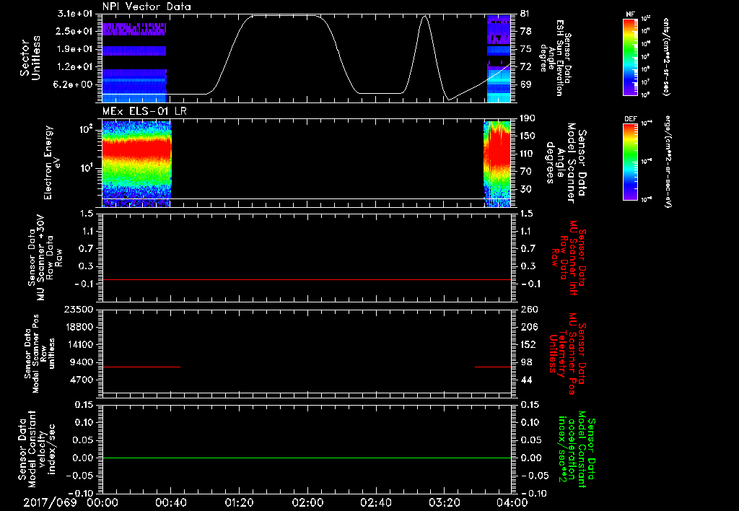Image resolution: width=739 pixels, height=511 pixels.
Task: Click the 03:20 time axis label
Action: (x=444, y=502)
